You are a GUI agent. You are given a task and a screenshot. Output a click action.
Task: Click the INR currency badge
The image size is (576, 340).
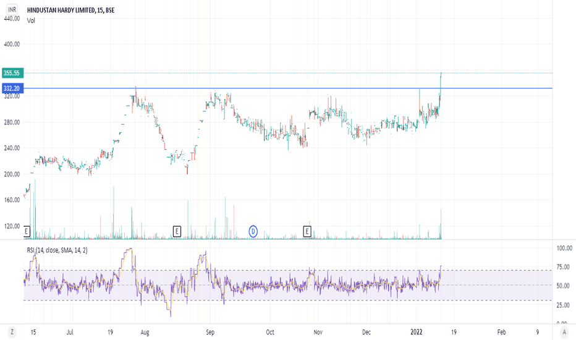12,9
